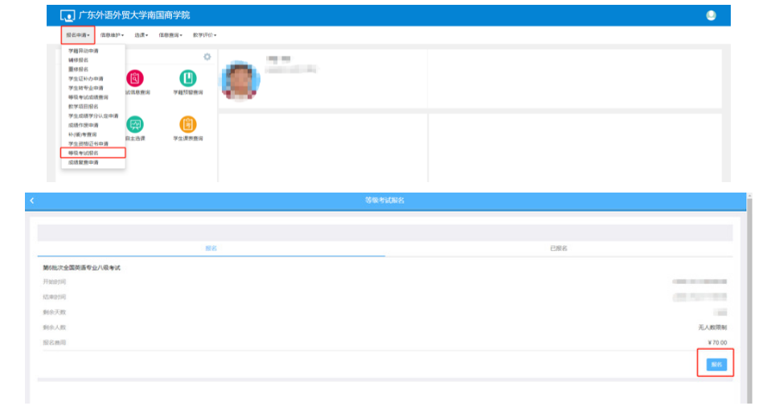Select 成绩复查申请 menu entry
Screen dimensions: 779x414
(84, 163)
